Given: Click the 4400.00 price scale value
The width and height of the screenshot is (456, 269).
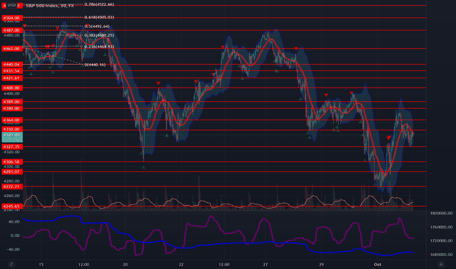Looking at the screenshot, I should click(12, 93).
